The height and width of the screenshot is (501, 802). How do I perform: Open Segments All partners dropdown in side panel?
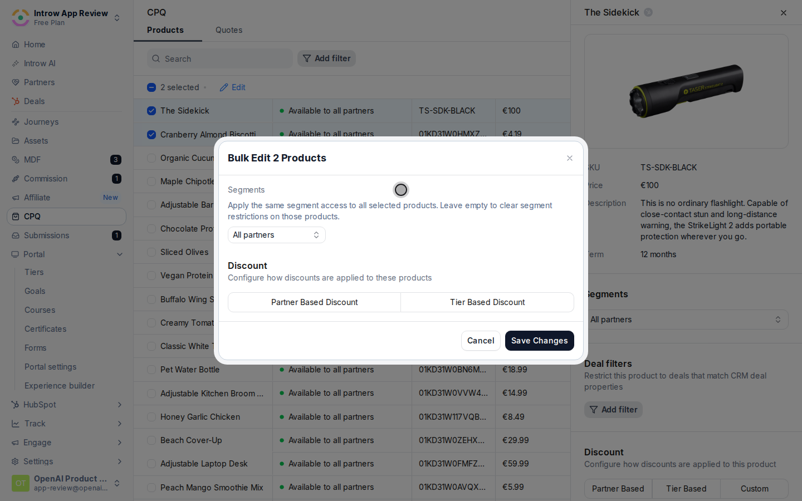(686, 320)
